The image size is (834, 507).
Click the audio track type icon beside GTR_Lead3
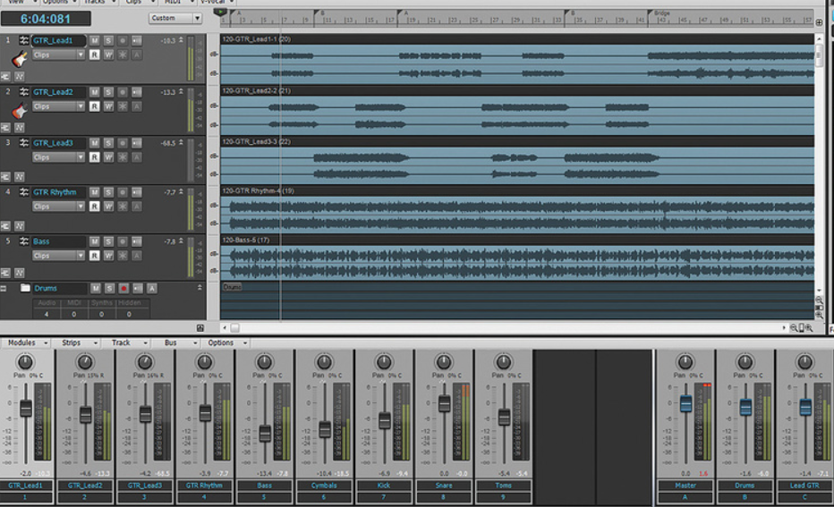coord(24,143)
